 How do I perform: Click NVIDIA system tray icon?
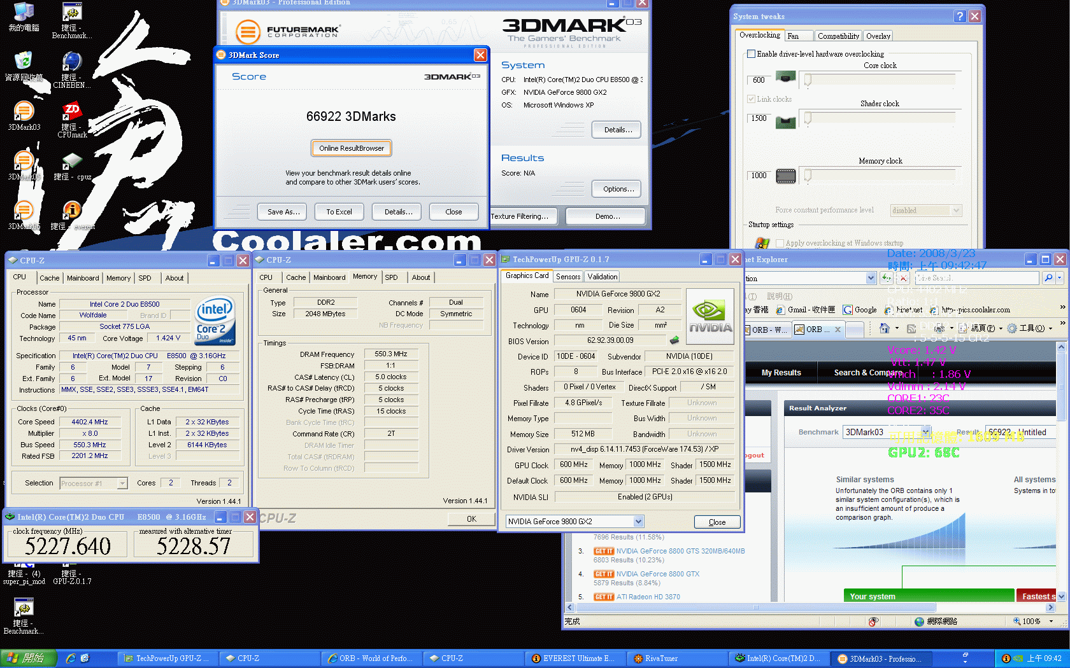point(1018,658)
